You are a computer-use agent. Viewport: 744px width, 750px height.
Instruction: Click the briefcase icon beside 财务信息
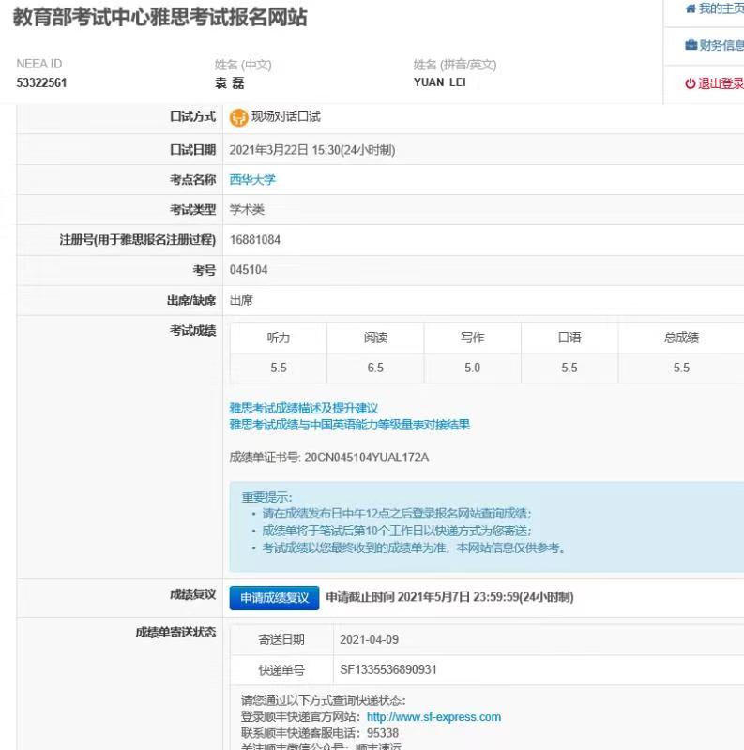click(x=691, y=45)
